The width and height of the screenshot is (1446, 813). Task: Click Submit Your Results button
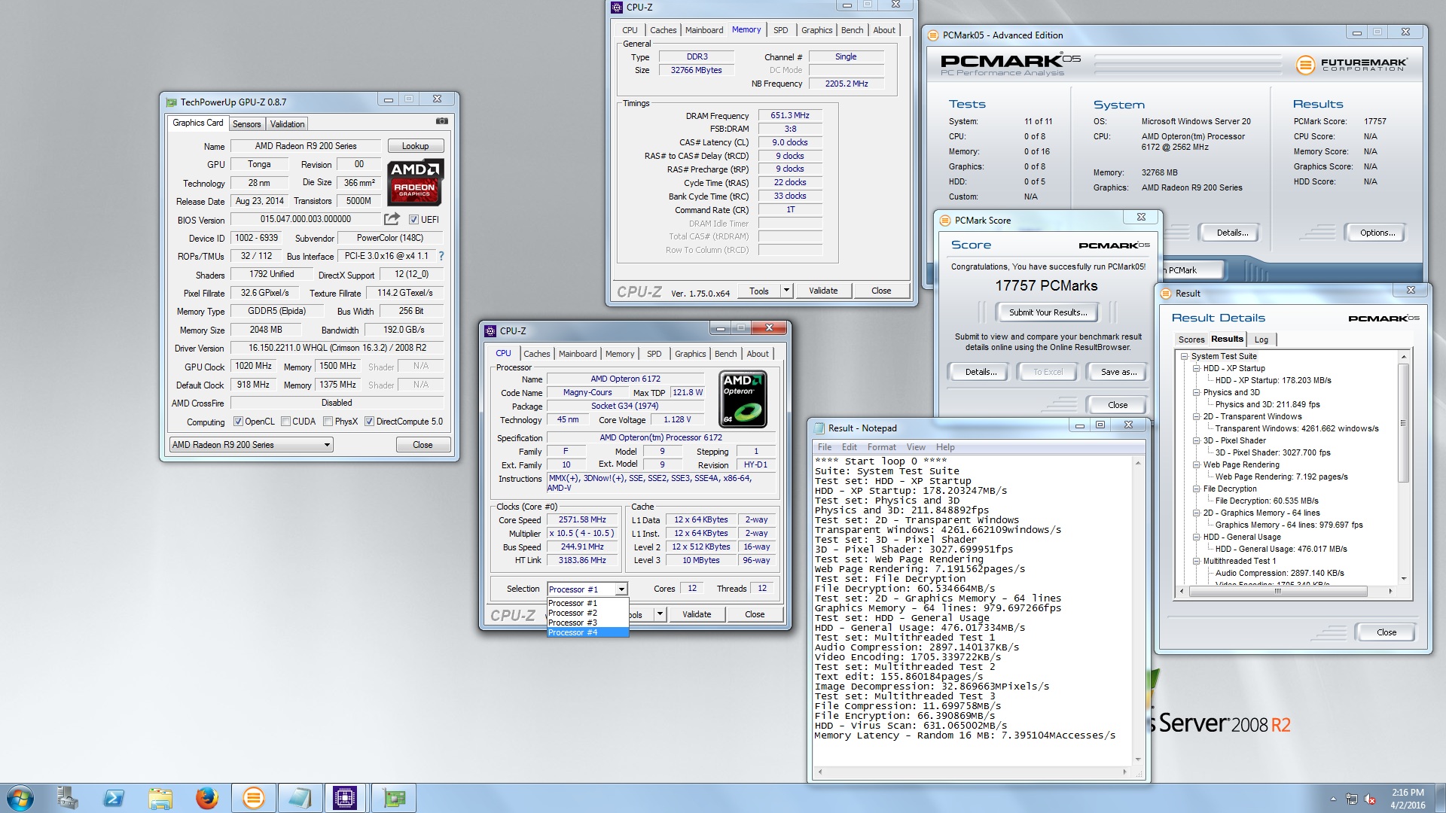tap(1048, 312)
